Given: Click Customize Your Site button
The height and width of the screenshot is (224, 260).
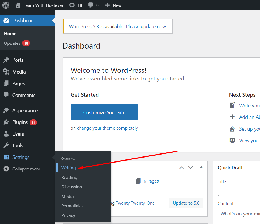Looking at the screenshot, I should 104,112.
